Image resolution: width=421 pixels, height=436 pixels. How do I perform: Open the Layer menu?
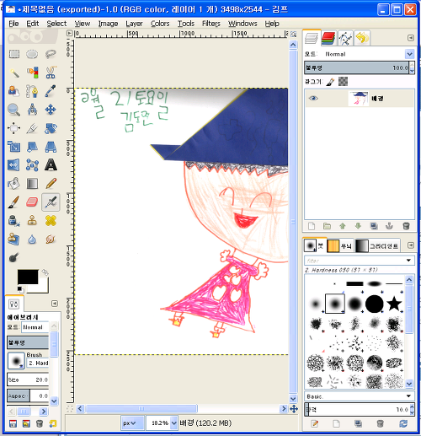point(134,24)
